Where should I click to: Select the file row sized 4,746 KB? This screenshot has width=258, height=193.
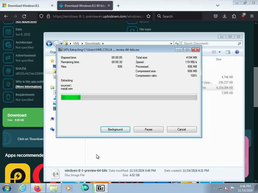(217, 77)
